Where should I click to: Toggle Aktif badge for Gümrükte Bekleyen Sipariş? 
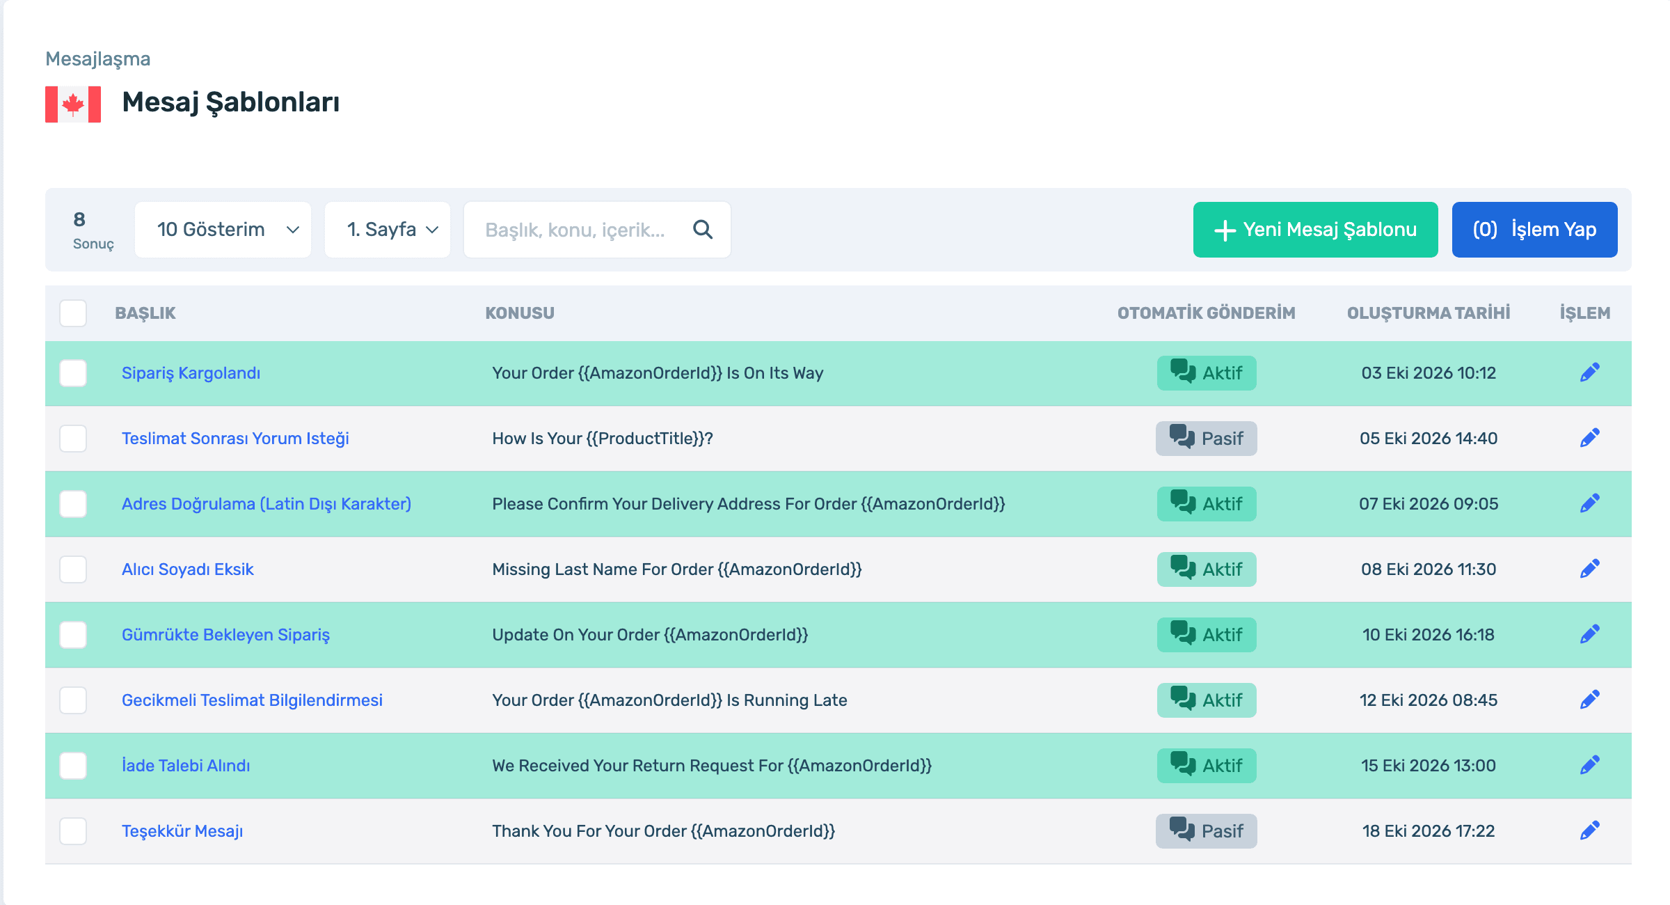tap(1207, 635)
